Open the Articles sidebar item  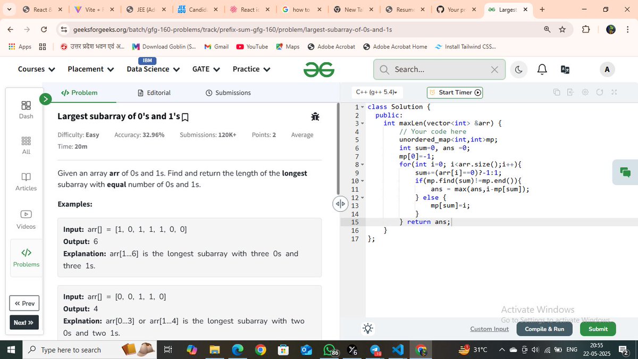pos(26,181)
